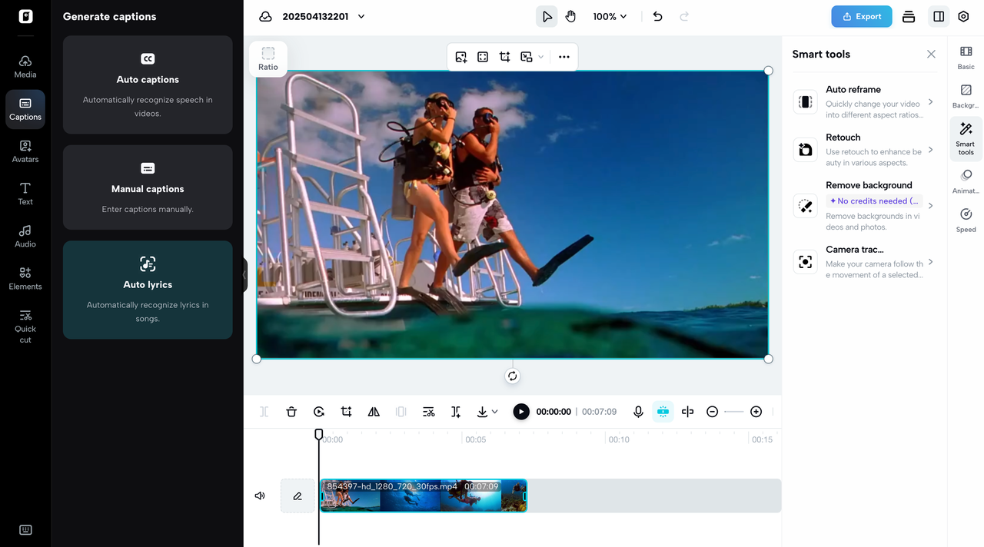Image resolution: width=984 pixels, height=547 pixels.
Task: Adjust the timeline zoom slider
Action: tap(733, 411)
